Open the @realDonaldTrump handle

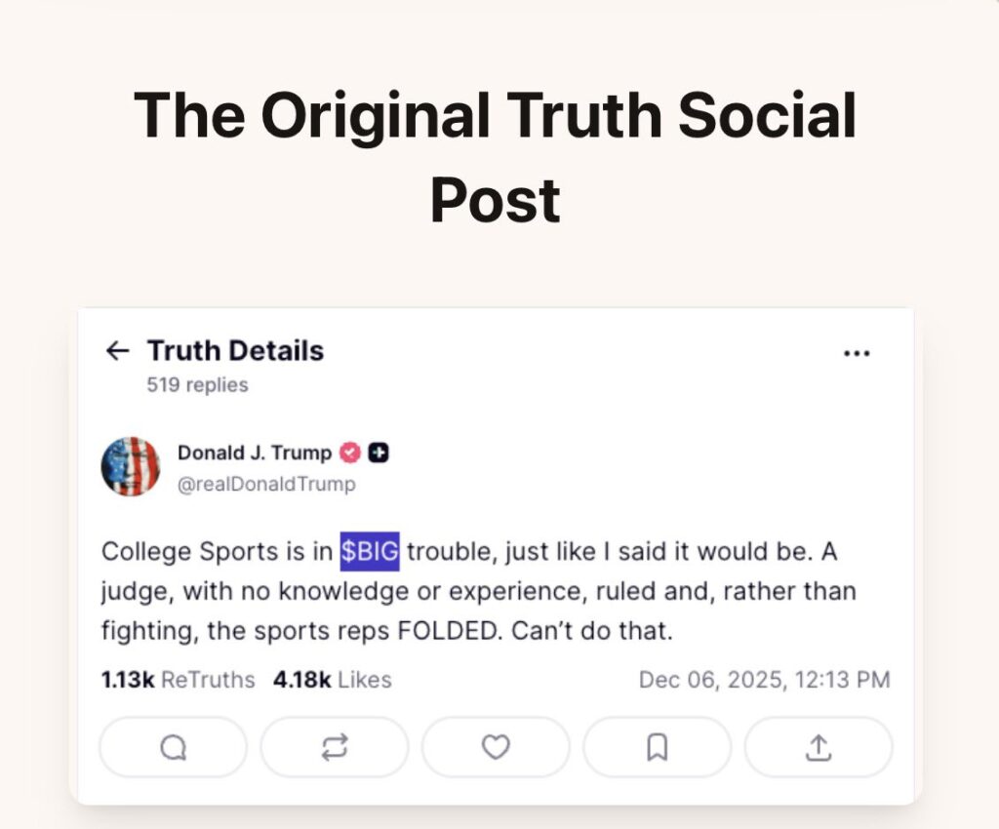266,484
